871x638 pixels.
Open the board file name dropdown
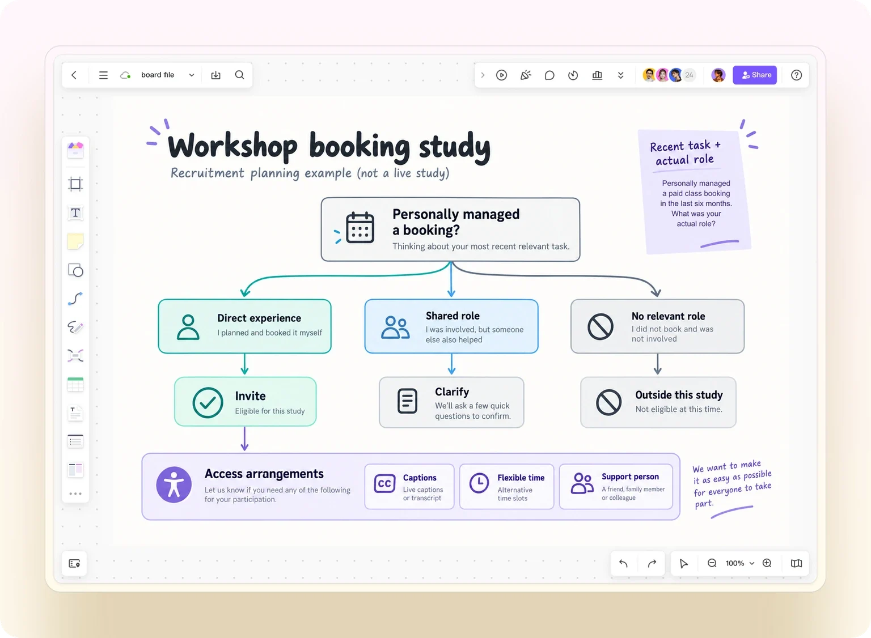click(x=168, y=75)
